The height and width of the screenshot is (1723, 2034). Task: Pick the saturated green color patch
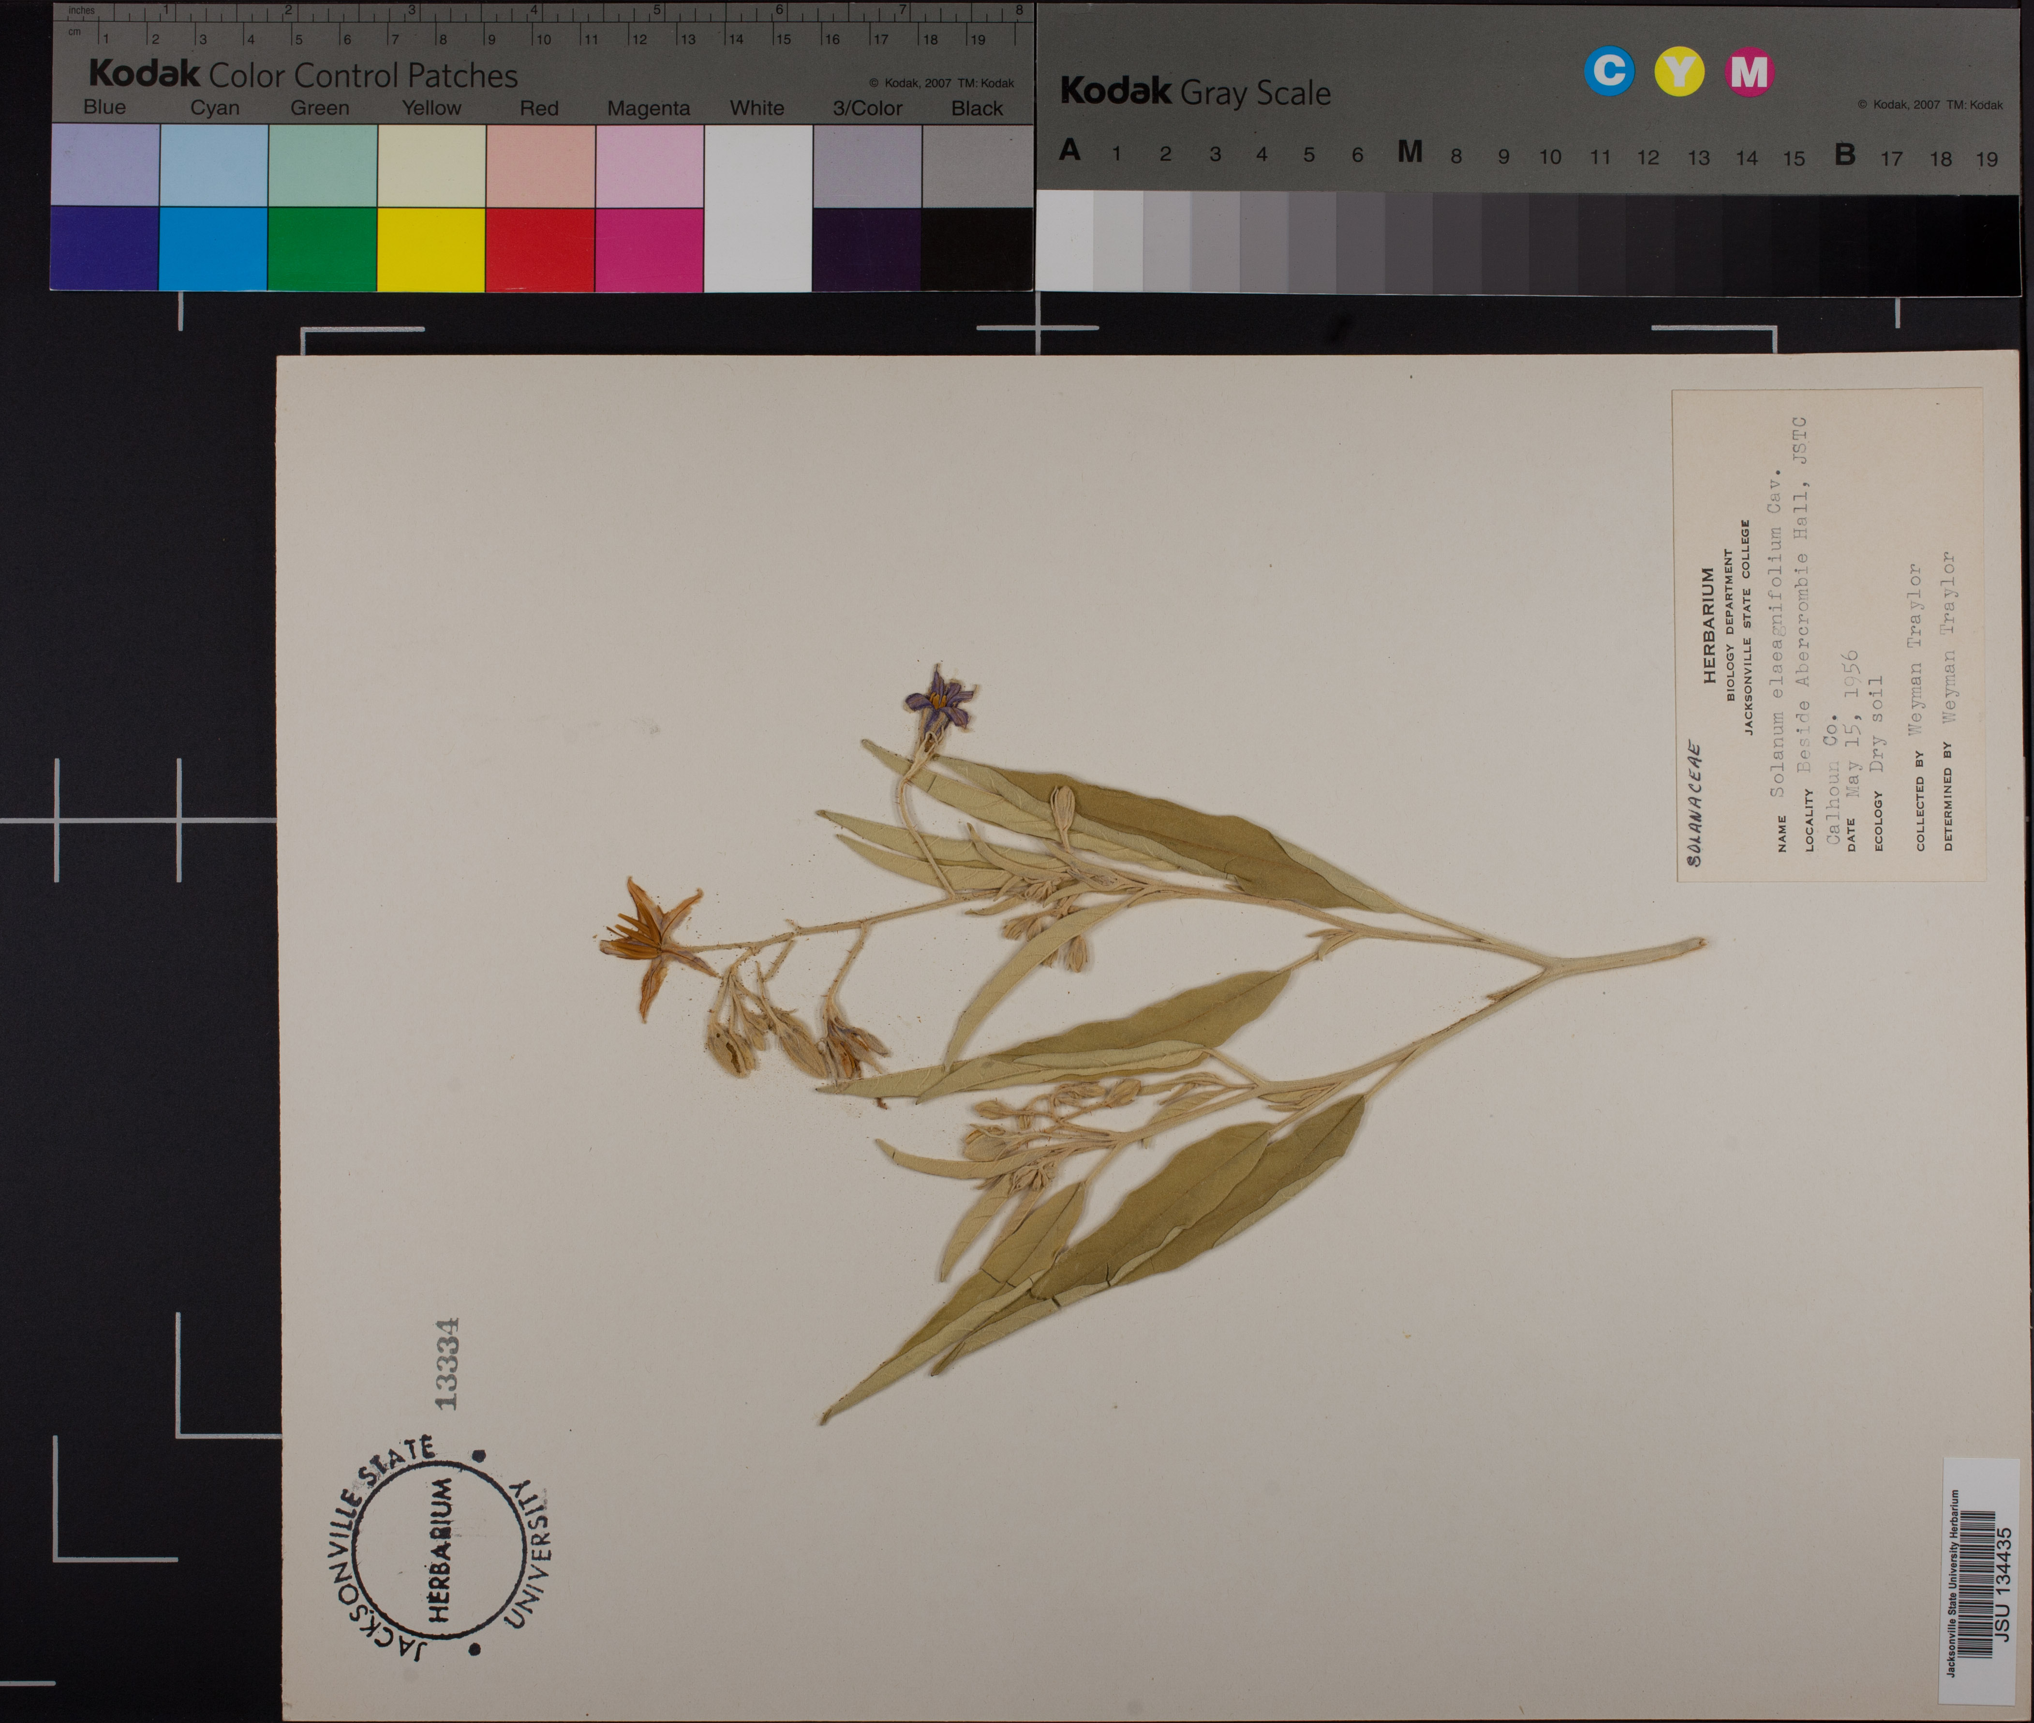click(x=322, y=248)
